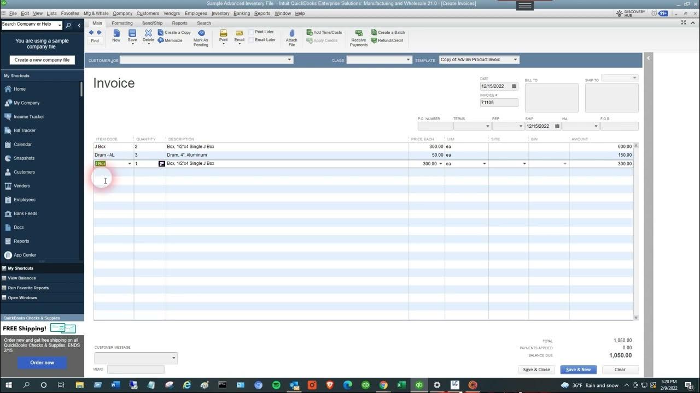Click the Invoice # field
This screenshot has height=393, width=700.
click(499, 103)
